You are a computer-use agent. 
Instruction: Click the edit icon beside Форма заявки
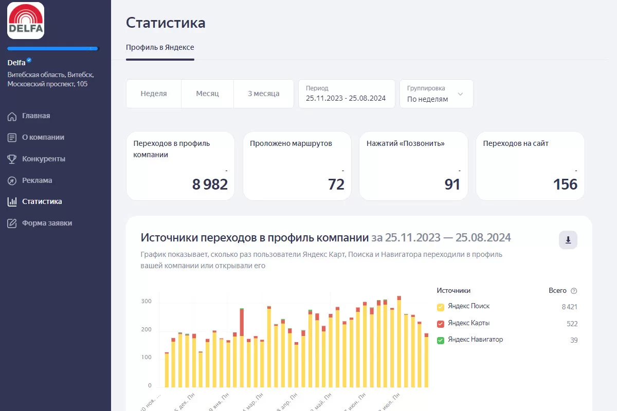click(x=12, y=223)
